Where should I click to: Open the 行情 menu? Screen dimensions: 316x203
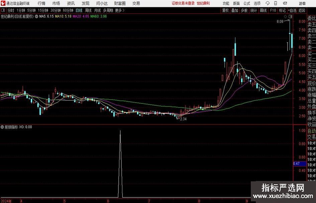click(41, 3)
